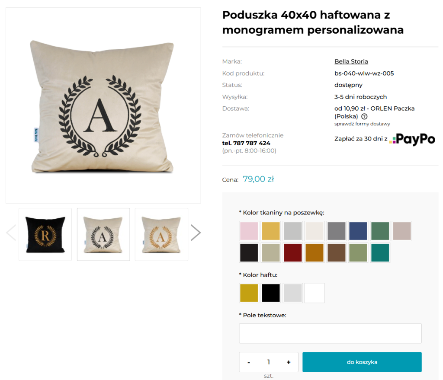Select the beige pillow with black A thumbnail
The image size is (443, 380).
point(103,234)
